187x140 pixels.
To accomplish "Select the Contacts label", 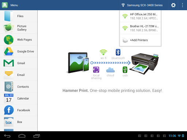I will [x=23, y=87].
